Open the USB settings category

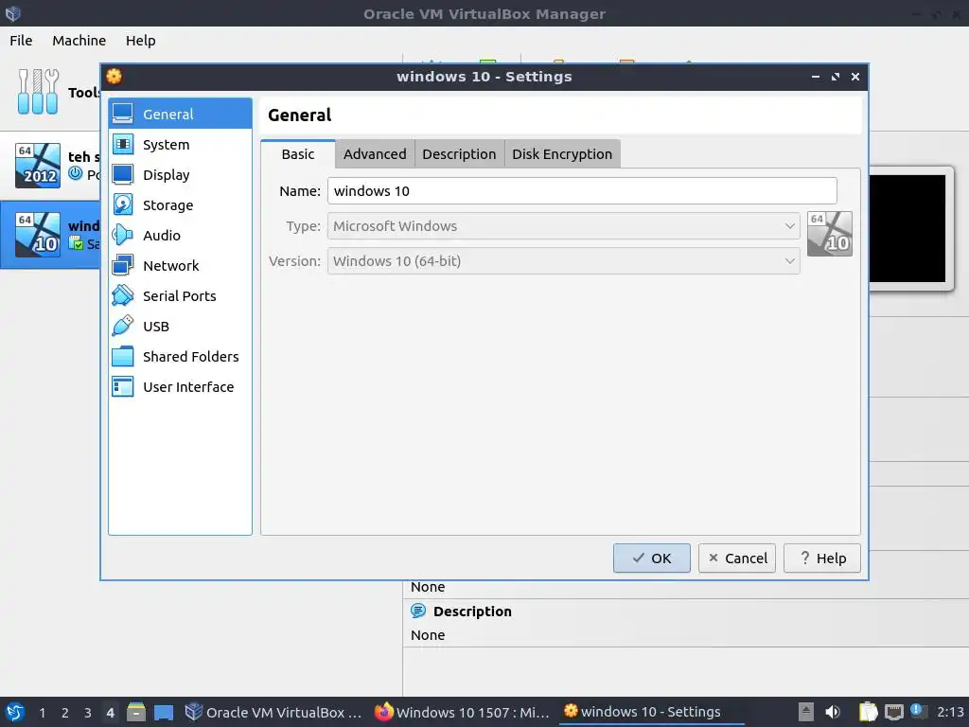point(180,326)
